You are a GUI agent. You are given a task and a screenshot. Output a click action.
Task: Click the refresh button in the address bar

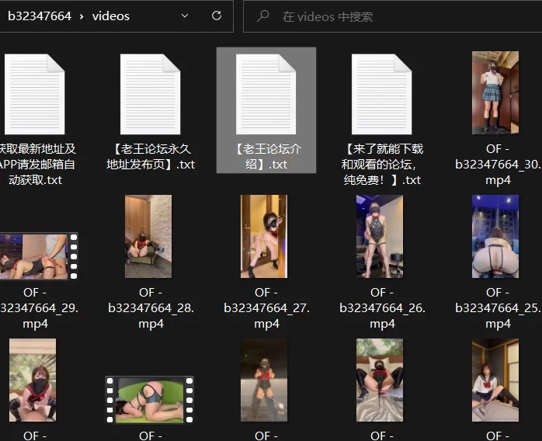point(217,16)
